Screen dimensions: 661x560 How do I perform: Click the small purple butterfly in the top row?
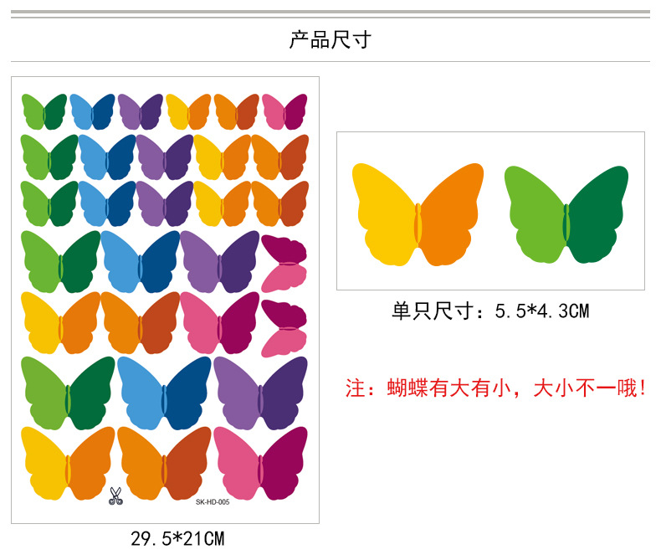141,111
